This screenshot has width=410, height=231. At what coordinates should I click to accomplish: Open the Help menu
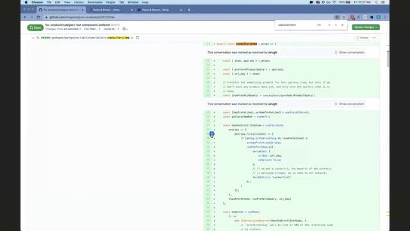[145, 3]
